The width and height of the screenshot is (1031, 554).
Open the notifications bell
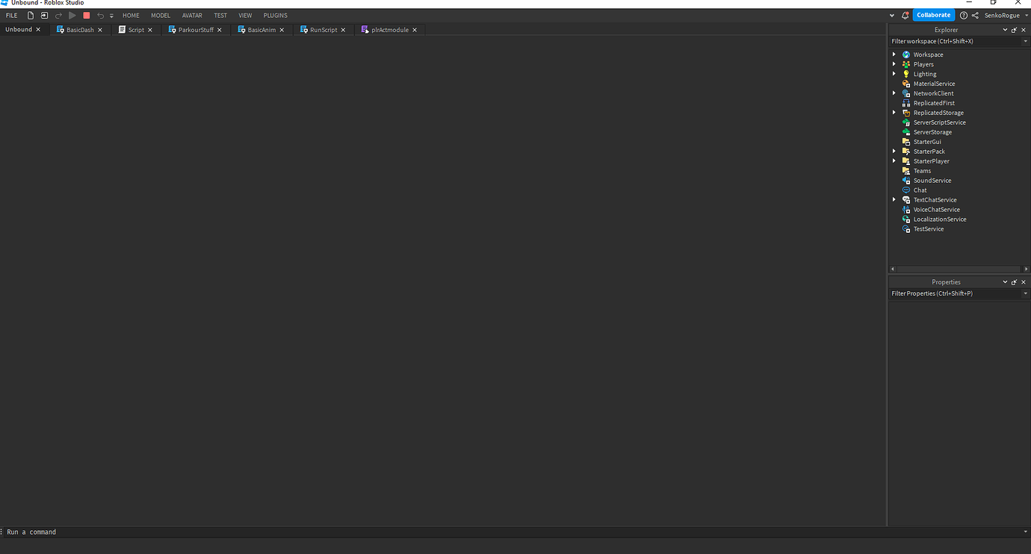click(905, 15)
